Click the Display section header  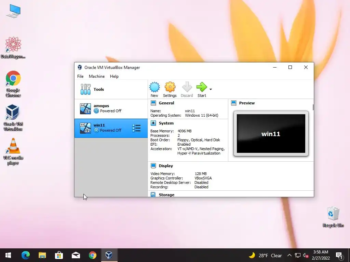pos(166,166)
